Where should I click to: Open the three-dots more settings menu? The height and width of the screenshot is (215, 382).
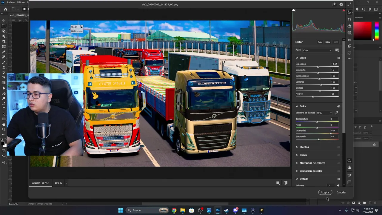pos(349,59)
